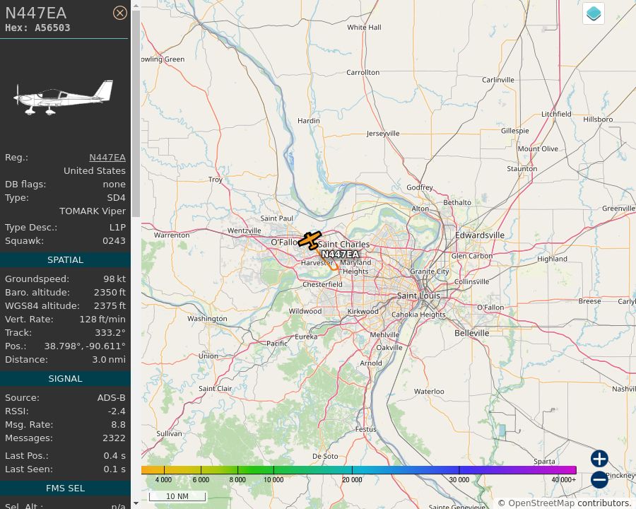Click the Track value 333.2°
Screen dimensions: 636x509
coord(110,332)
